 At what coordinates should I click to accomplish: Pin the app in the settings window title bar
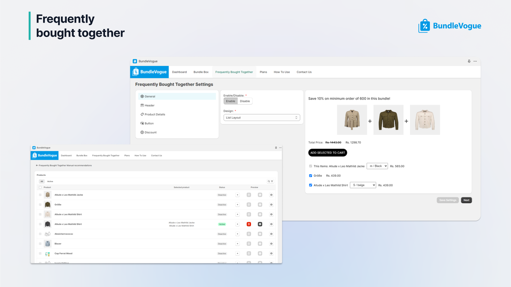point(469,61)
